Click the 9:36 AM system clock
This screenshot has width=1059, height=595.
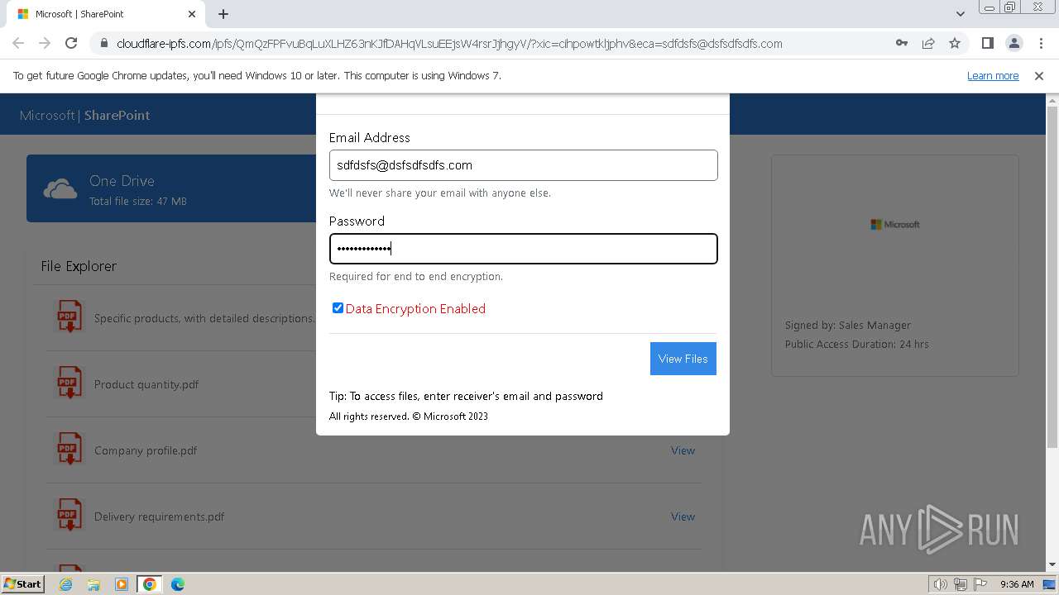coord(1017,584)
